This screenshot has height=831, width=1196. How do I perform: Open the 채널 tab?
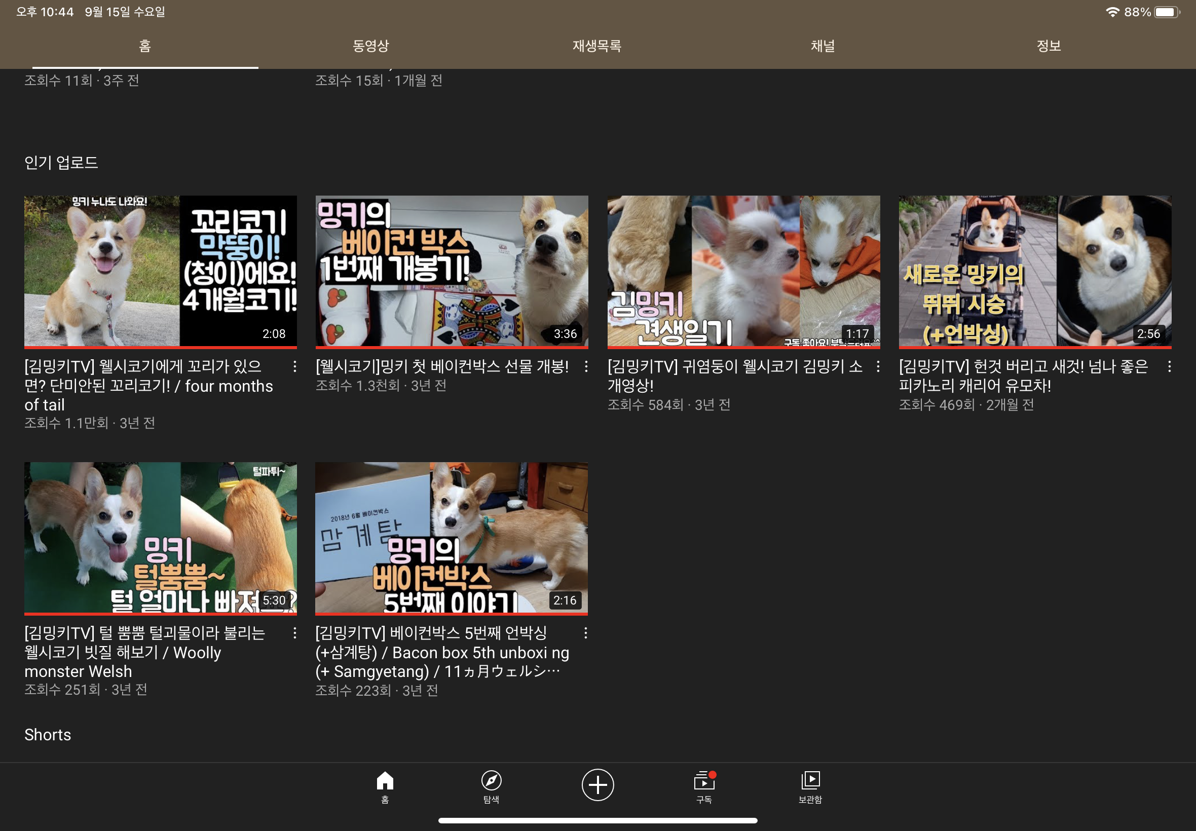823,46
